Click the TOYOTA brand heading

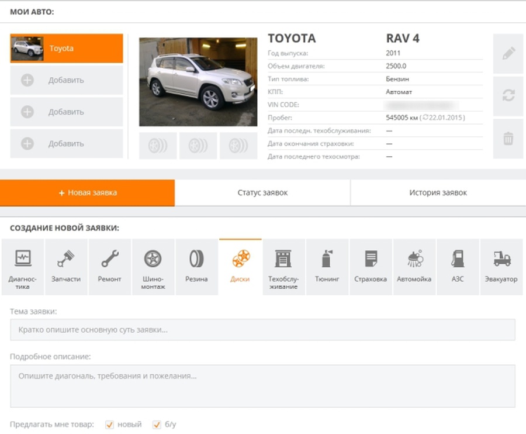(292, 38)
